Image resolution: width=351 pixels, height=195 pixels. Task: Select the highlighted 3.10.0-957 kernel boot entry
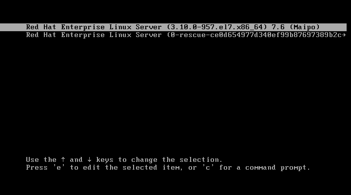point(173,27)
